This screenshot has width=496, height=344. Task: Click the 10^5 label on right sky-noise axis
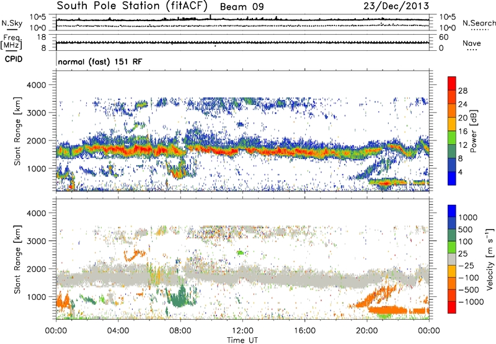click(448, 17)
